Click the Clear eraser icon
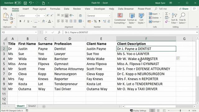This screenshot has width=199, height=112. point(167,22)
